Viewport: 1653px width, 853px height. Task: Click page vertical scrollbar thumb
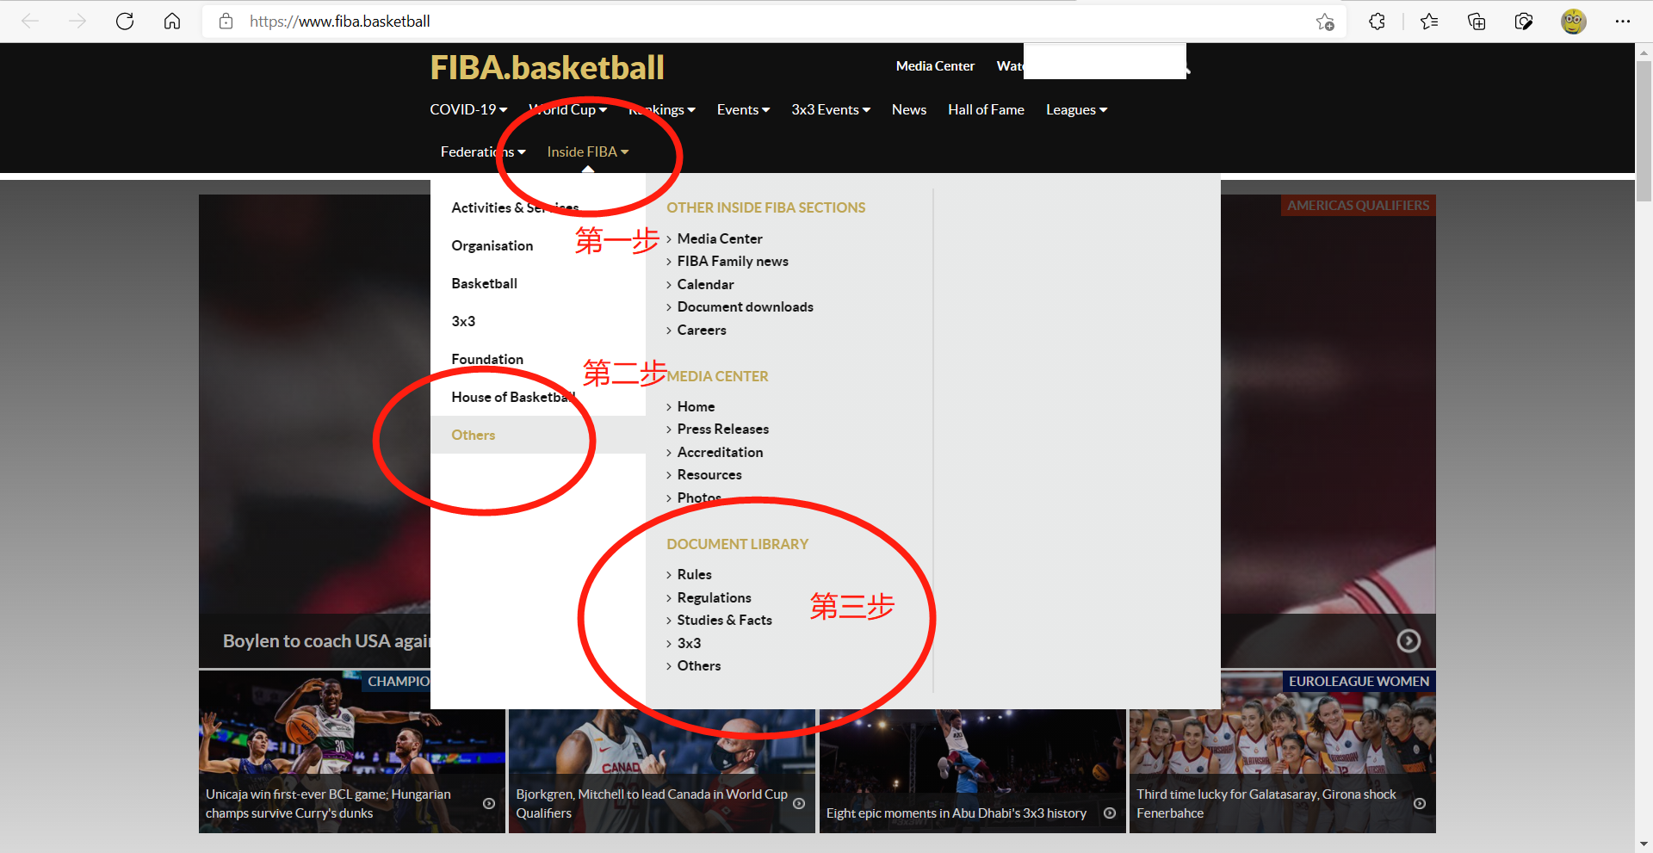point(1644,129)
